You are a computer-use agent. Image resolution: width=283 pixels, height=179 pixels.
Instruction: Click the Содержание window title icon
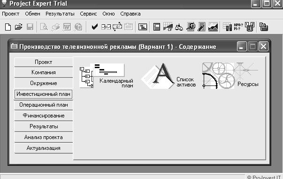click(x=14, y=46)
